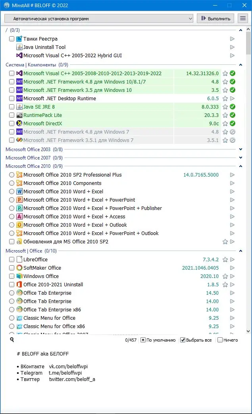Open the twitter.com/beloff_a link
The image size is (252, 414).
point(72,379)
